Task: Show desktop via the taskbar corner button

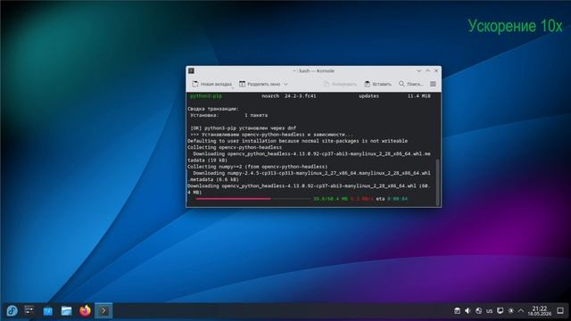Action: point(560,311)
